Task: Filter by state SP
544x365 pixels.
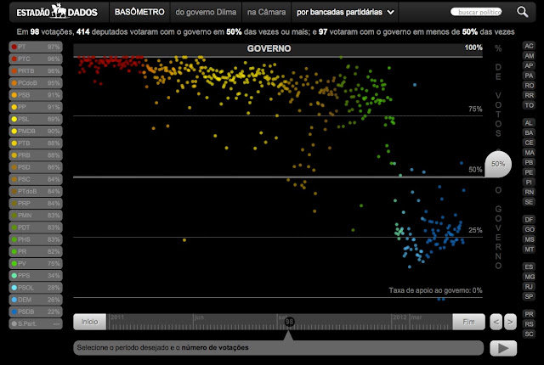Action: click(x=529, y=296)
